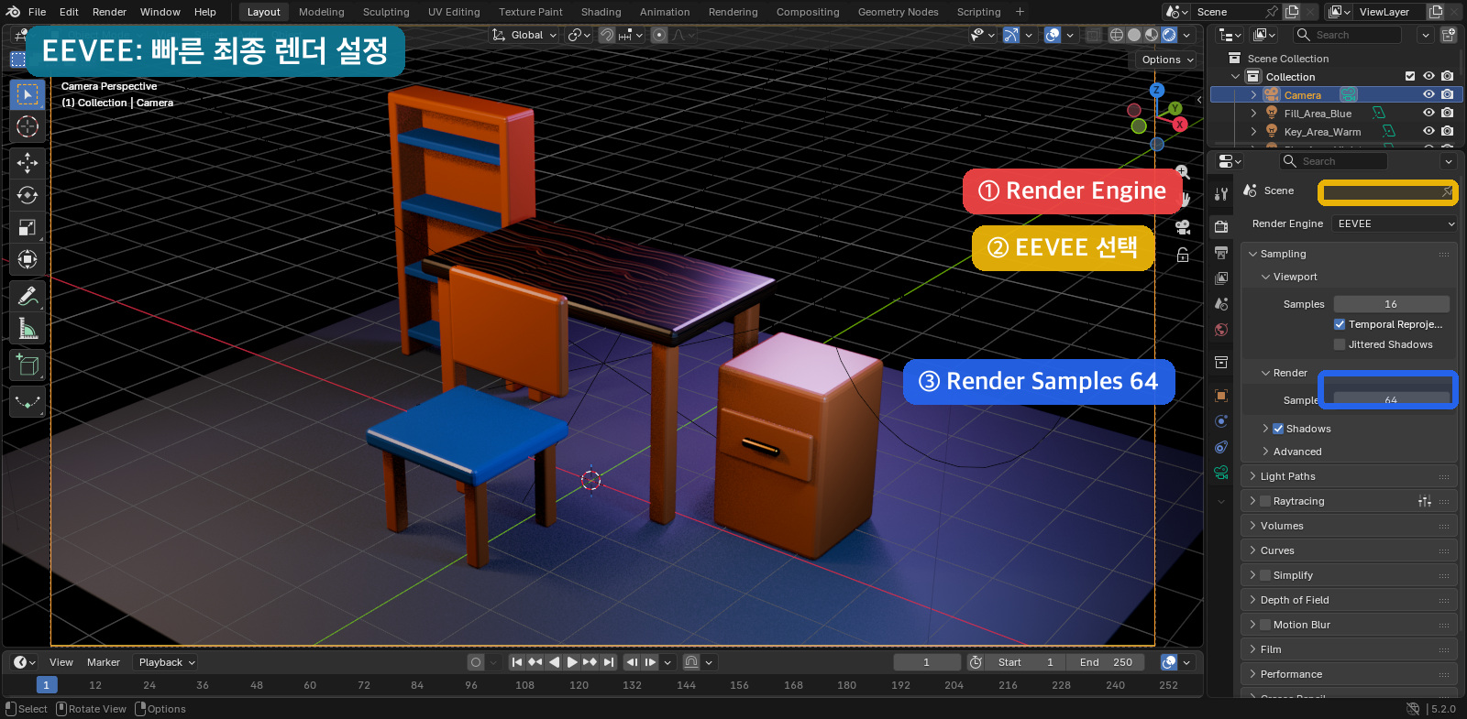Switch to the Shading workspace tab

coord(601,12)
